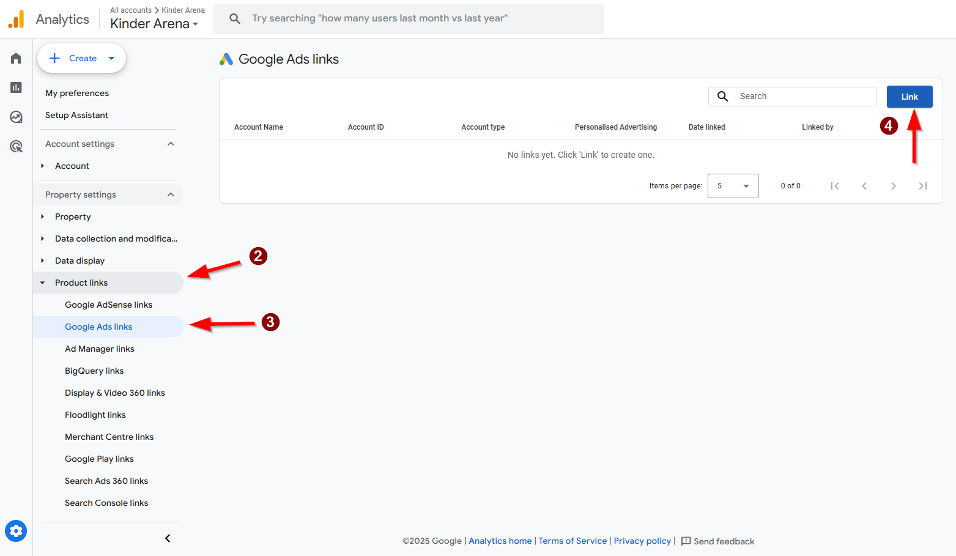Focus the Google Ads links Search field
The width and height of the screenshot is (956, 556).
click(793, 97)
